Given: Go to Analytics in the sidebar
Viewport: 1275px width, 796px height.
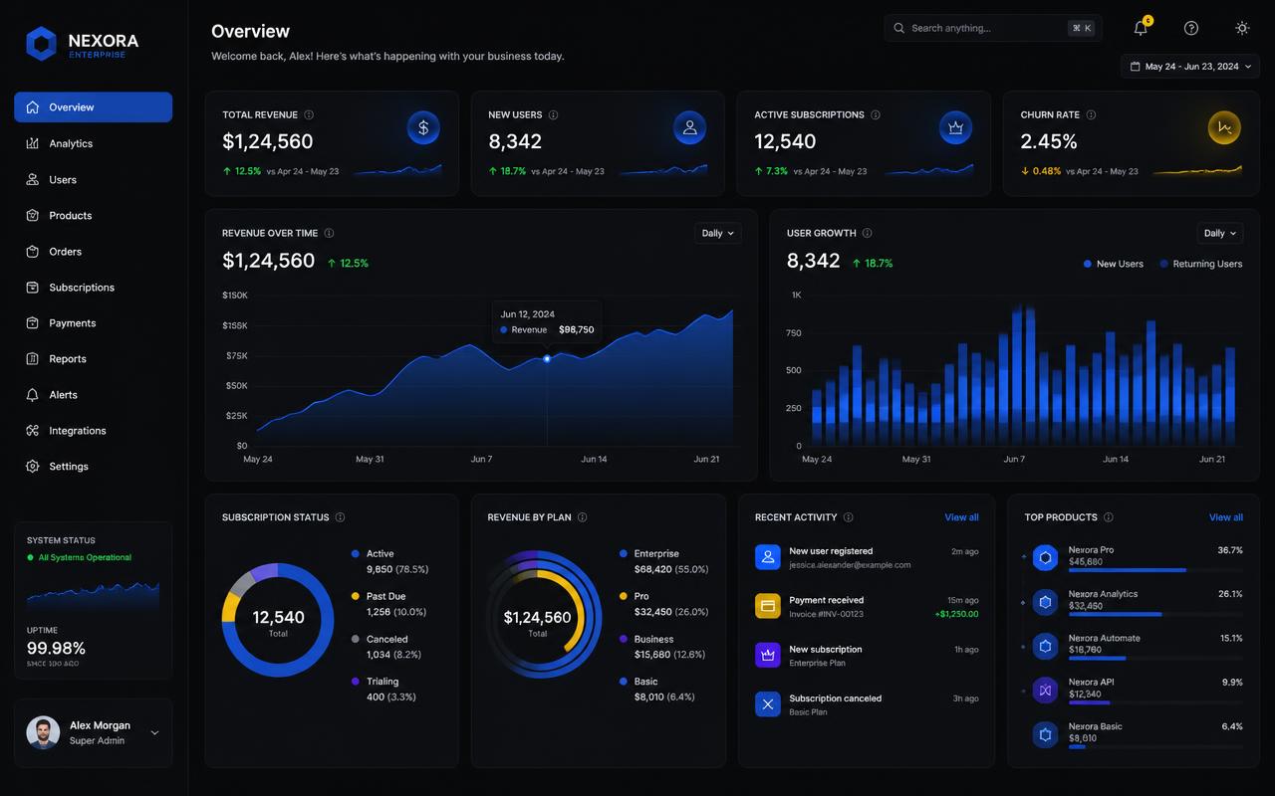Looking at the screenshot, I should point(93,143).
